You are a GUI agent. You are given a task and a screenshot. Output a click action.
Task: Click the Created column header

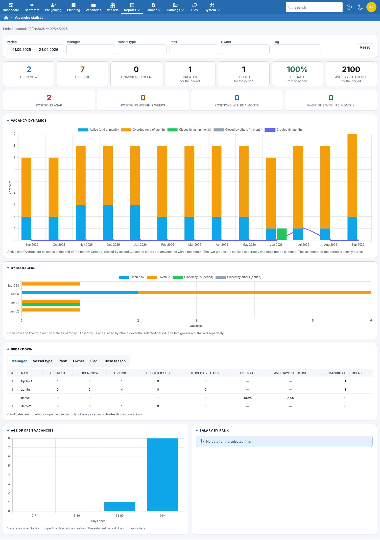click(x=58, y=373)
